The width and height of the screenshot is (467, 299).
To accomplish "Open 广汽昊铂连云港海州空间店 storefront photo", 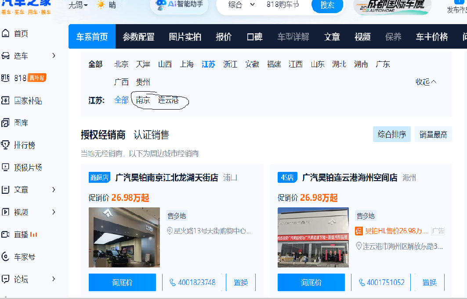I will tap(313, 238).
